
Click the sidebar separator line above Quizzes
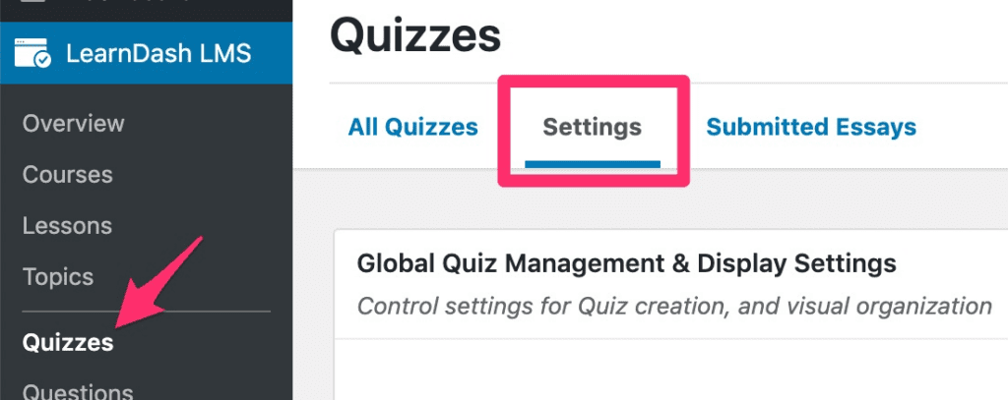(147, 312)
